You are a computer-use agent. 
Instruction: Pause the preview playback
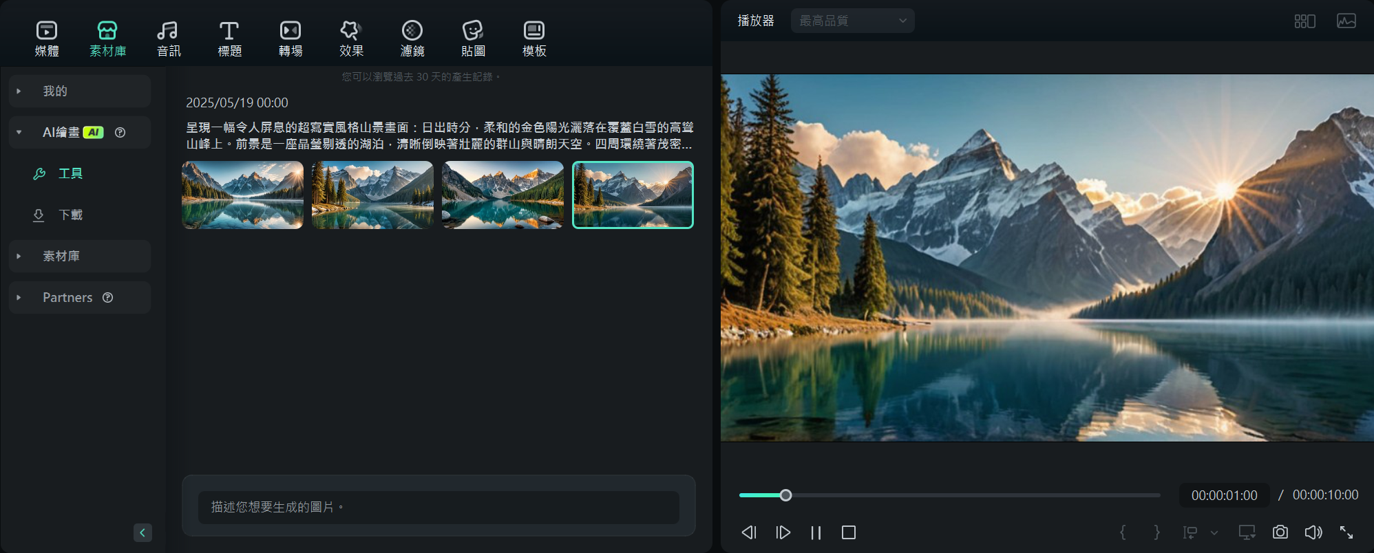click(816, 532)
